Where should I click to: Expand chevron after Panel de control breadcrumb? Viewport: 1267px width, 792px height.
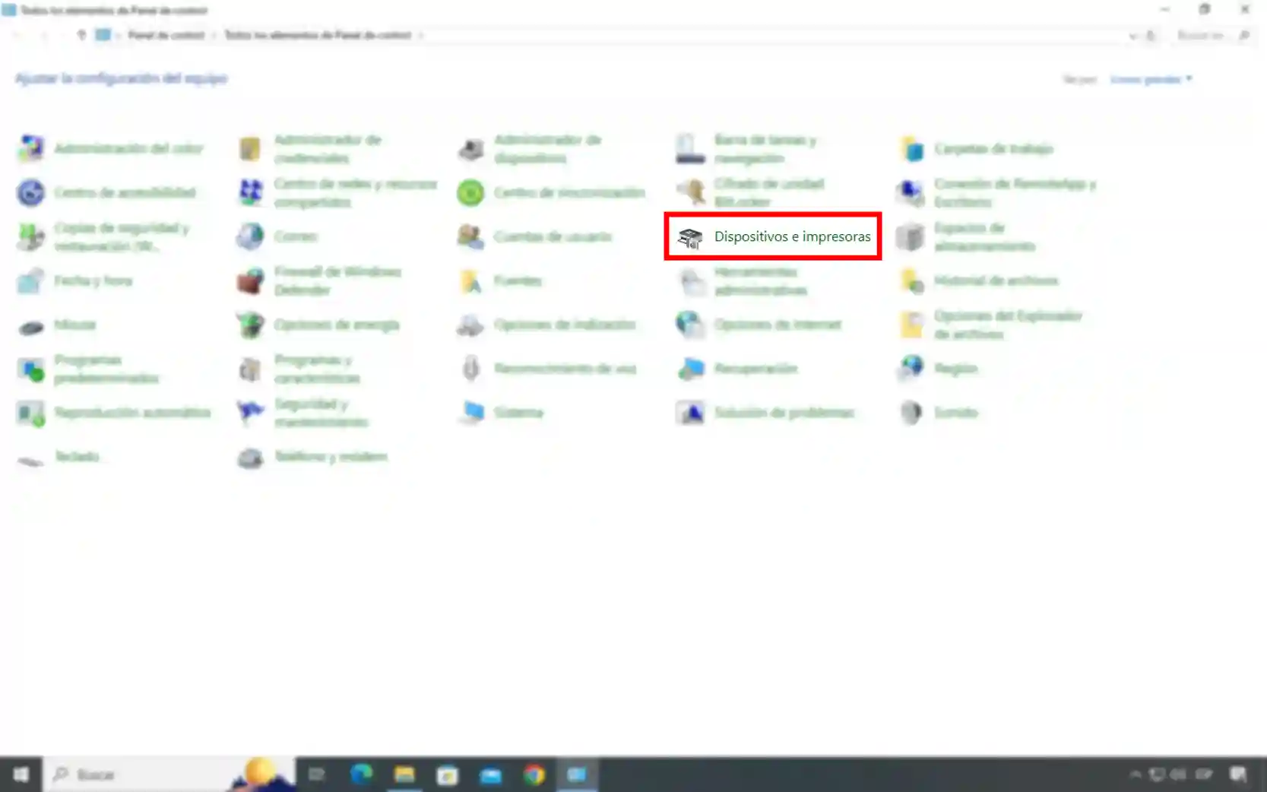pyautogui.click(x=214, y=36)
